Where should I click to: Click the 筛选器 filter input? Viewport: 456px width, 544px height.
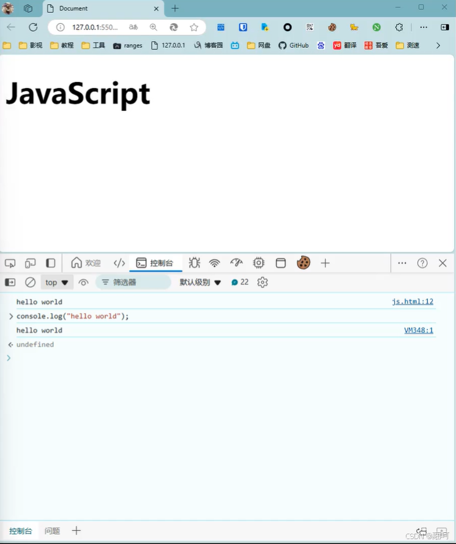(133, 282)
